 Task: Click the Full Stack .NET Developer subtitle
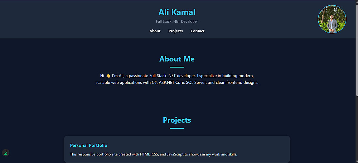click(177, 21)
